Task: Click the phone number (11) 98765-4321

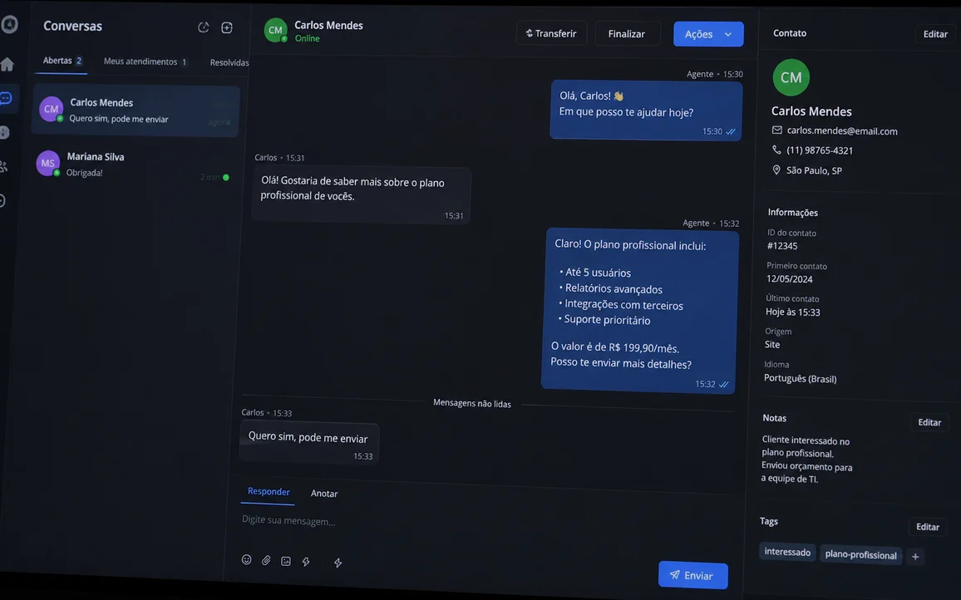Action: point(820,150)
